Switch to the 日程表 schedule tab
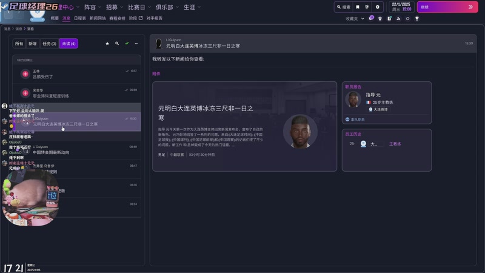 pyautogui.click(x=80, y=18)
